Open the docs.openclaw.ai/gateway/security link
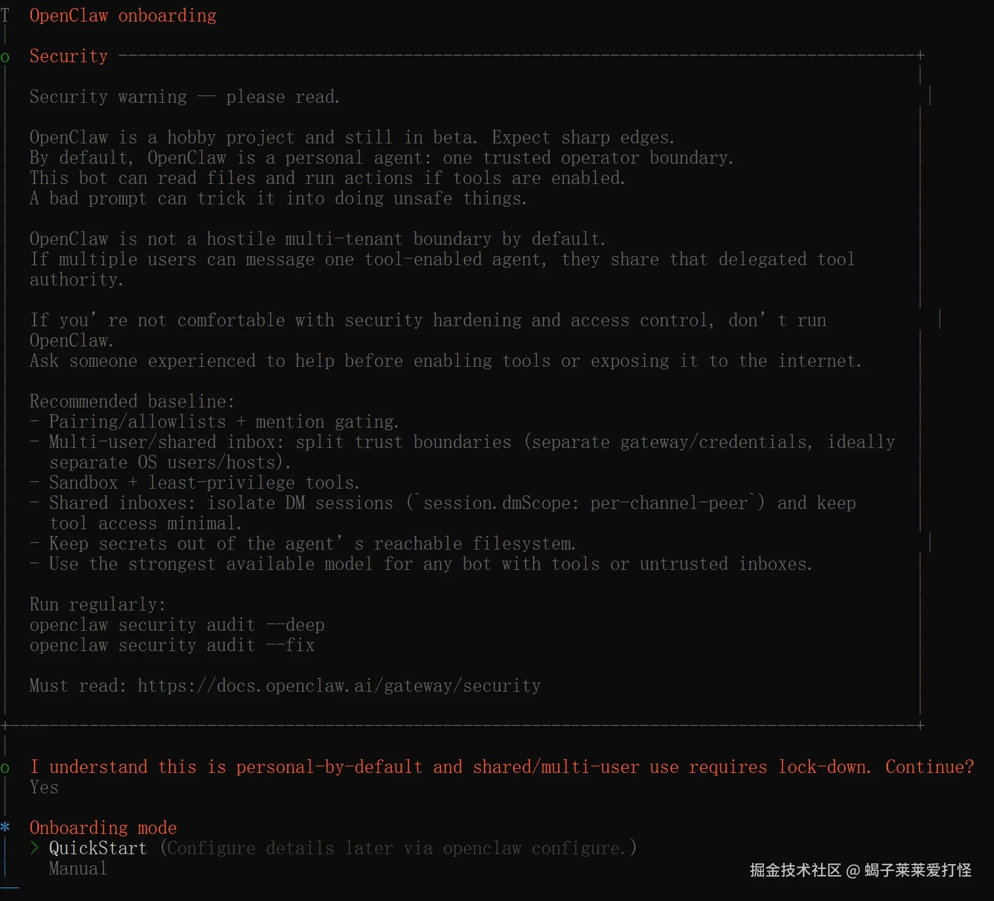This screenshot has height=901, width=994. (x=339, y=686)
